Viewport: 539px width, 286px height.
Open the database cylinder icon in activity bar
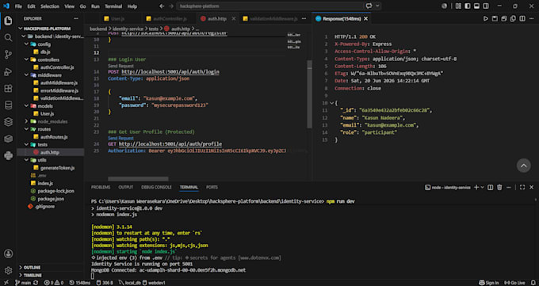coord(8,105)
